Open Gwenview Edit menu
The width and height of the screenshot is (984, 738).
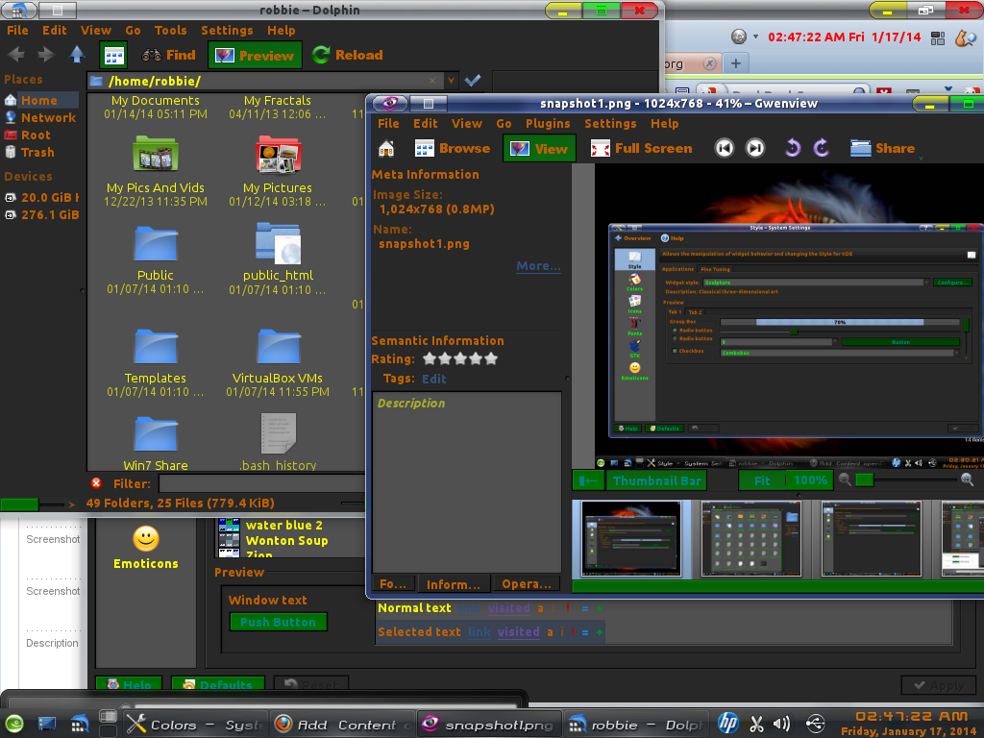(x=425, y=124)
